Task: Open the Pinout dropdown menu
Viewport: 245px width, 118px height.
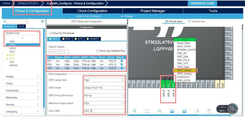Action: click(x=127, y=16)
